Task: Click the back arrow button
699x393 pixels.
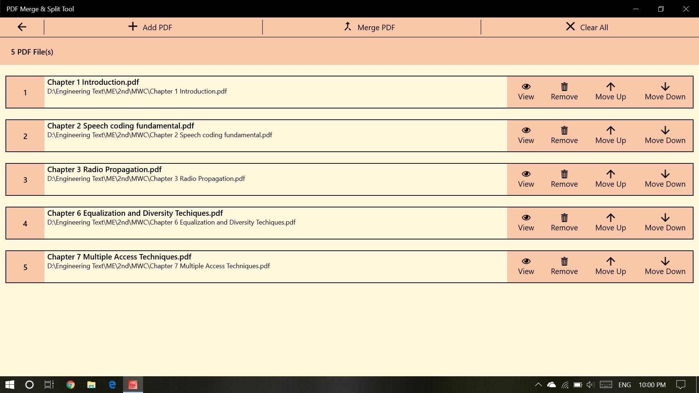Action: coord(22,27)
